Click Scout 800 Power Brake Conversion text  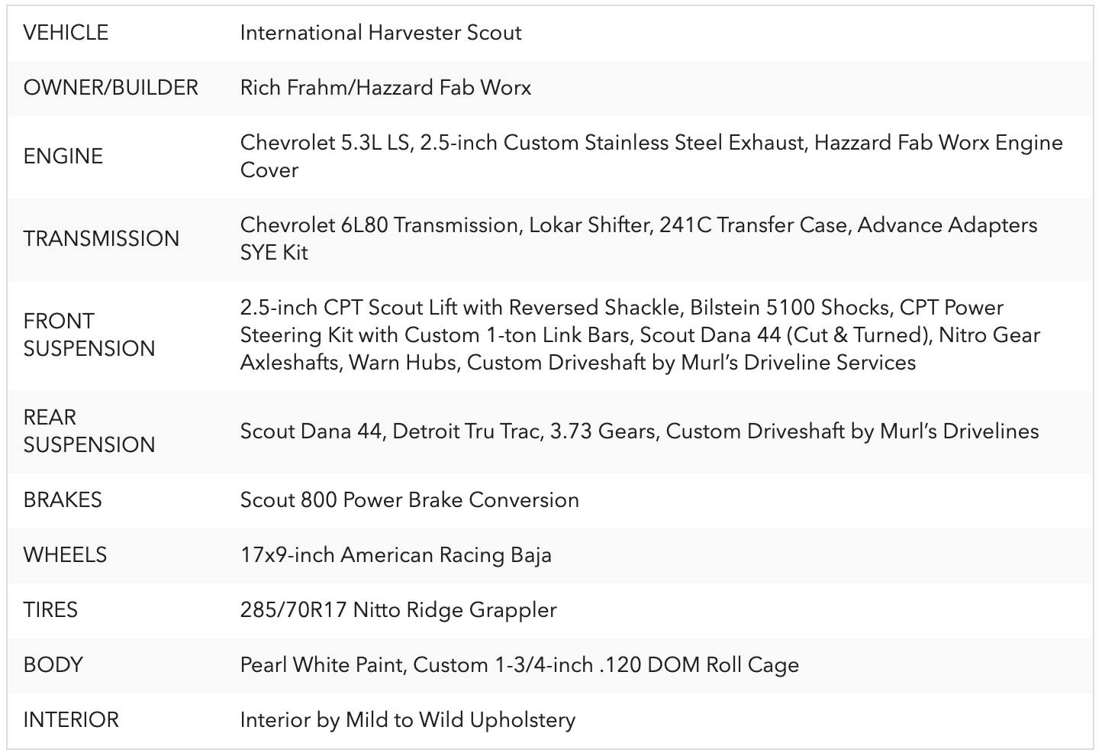410,500
